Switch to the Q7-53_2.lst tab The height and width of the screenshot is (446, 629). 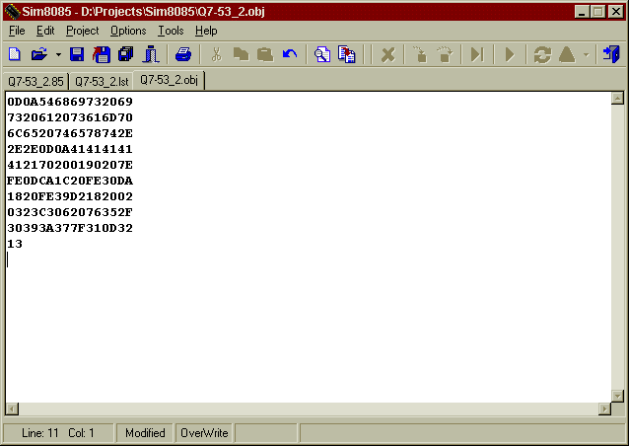(102, 81)
